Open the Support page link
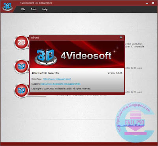Image resolution: width=158 pixels, height=146 pixels. coord(60,84)
